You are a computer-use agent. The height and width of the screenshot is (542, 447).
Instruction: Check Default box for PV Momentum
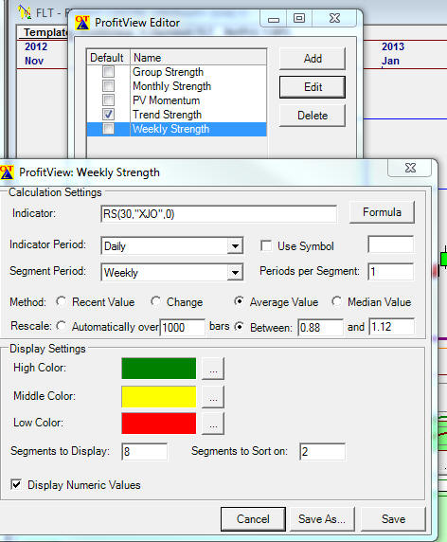[x=108, y=99]
